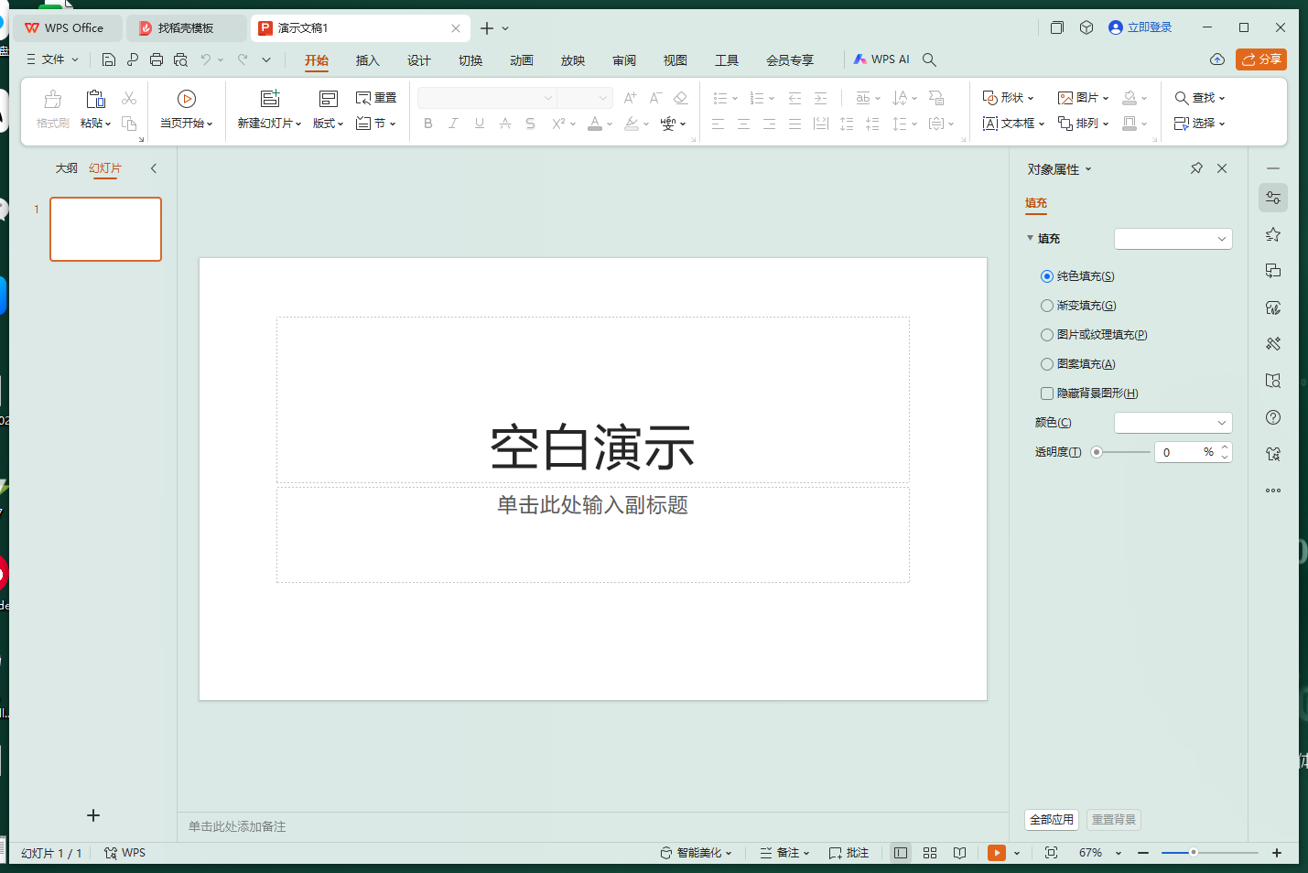Start slideshow from current slide (当页开始)
This screenshot has height=873, width=1308.
[x=187, y=109]
